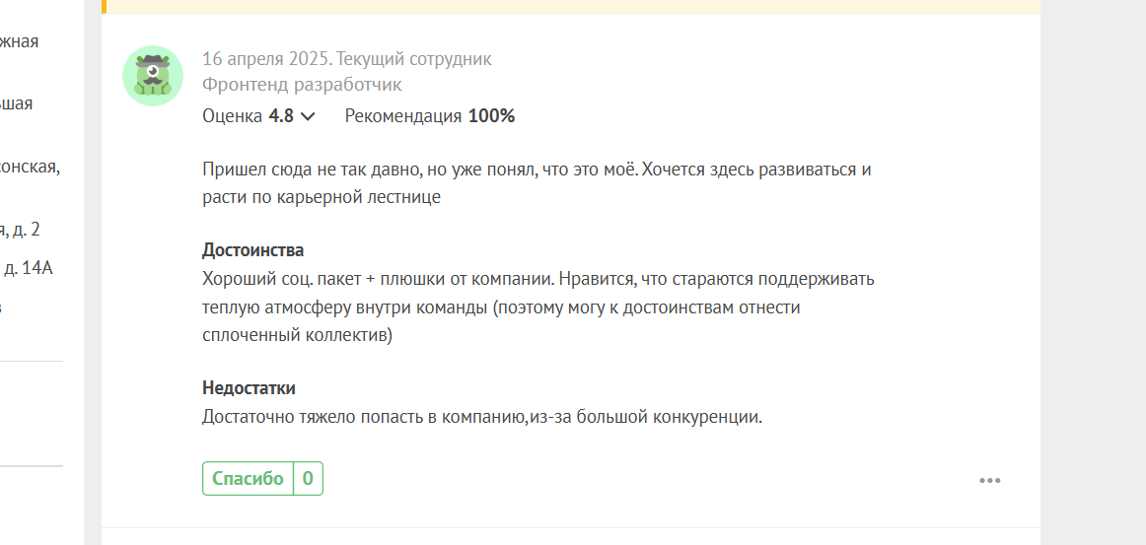Click the green monster reviewer avatar
Image resolution: width=1146 pixels, height=545 pixels.
pos(153,76)
